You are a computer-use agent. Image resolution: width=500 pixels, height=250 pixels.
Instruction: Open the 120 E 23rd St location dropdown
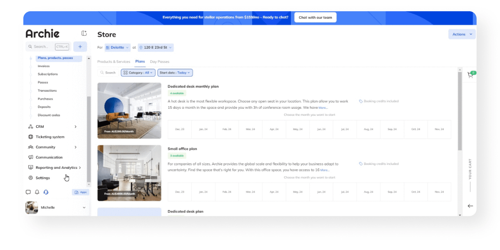(155, 47)
